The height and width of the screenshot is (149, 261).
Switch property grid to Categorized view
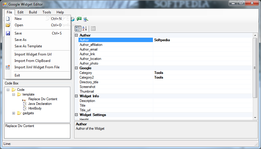point(78,29)
